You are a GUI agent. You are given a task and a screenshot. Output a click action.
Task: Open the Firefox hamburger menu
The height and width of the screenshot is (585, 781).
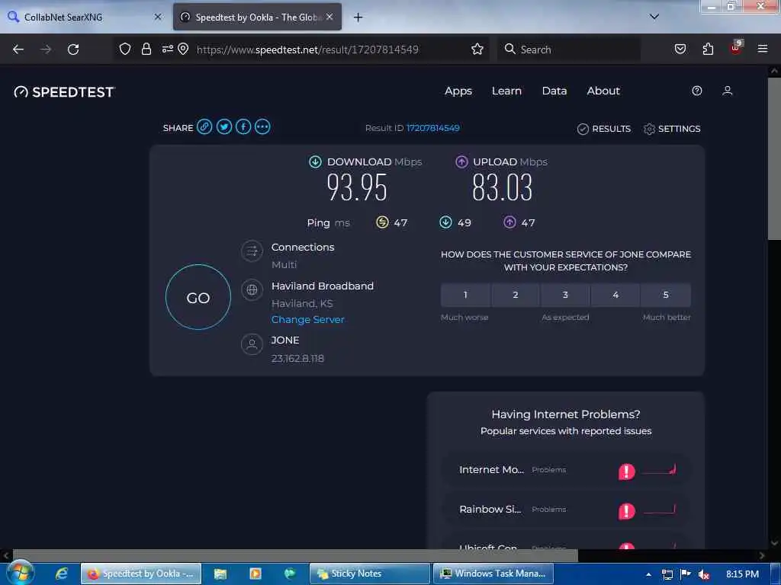tap(763, 49)
